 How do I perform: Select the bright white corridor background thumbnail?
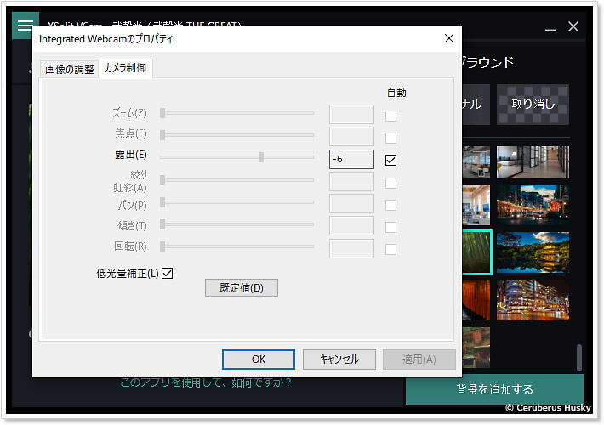533,162
